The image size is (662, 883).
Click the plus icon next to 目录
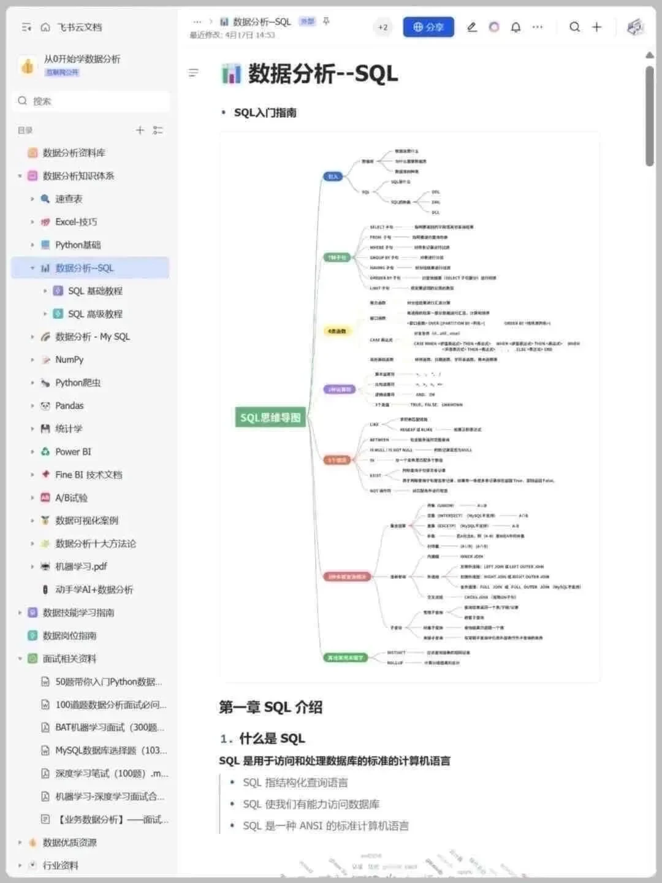139,130
